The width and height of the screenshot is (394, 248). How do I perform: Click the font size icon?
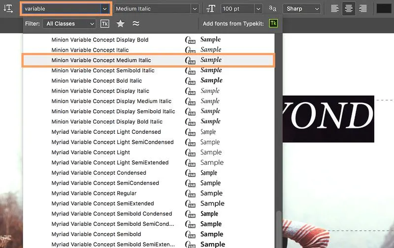(211, 9)
